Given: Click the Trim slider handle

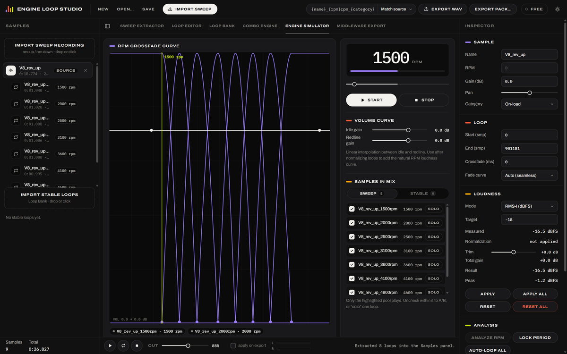Looking at the screenshot, I should (514, 252).
